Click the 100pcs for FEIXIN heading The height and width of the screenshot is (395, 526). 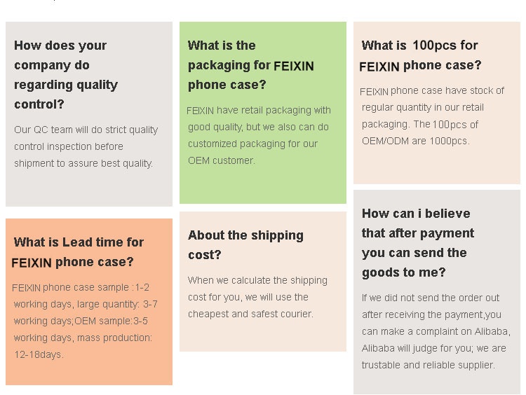420,55
